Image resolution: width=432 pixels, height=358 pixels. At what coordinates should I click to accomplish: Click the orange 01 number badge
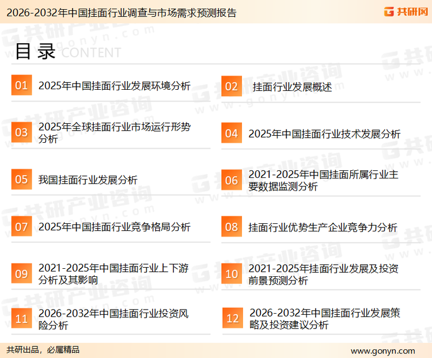tap(21, 85)
